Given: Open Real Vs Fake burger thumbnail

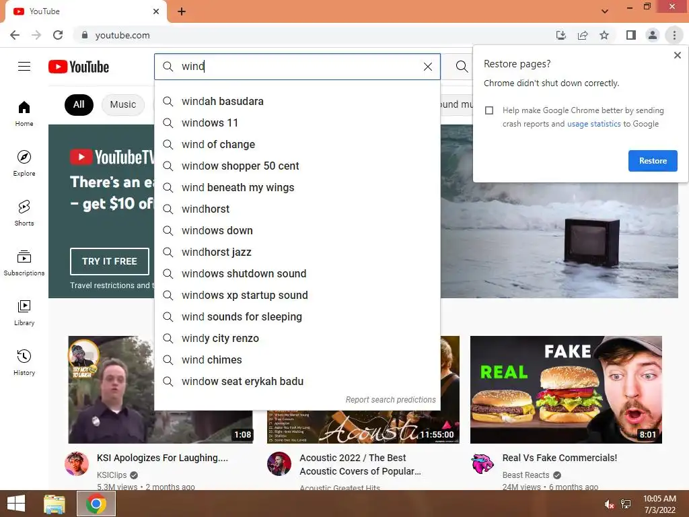Looking at the screenshot, I should click(566, 390).
